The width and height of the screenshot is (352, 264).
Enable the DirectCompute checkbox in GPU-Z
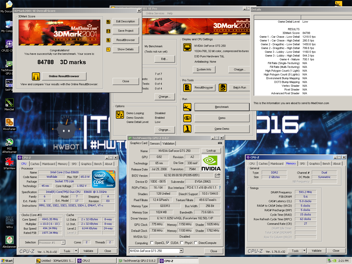tap(196, 243)
